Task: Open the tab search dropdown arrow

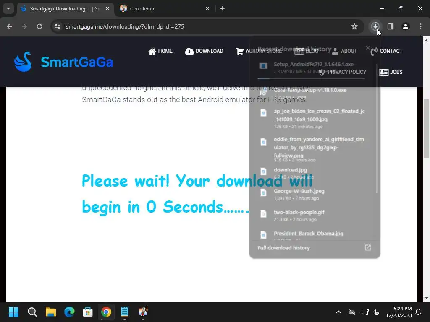Action: (8, 8)
